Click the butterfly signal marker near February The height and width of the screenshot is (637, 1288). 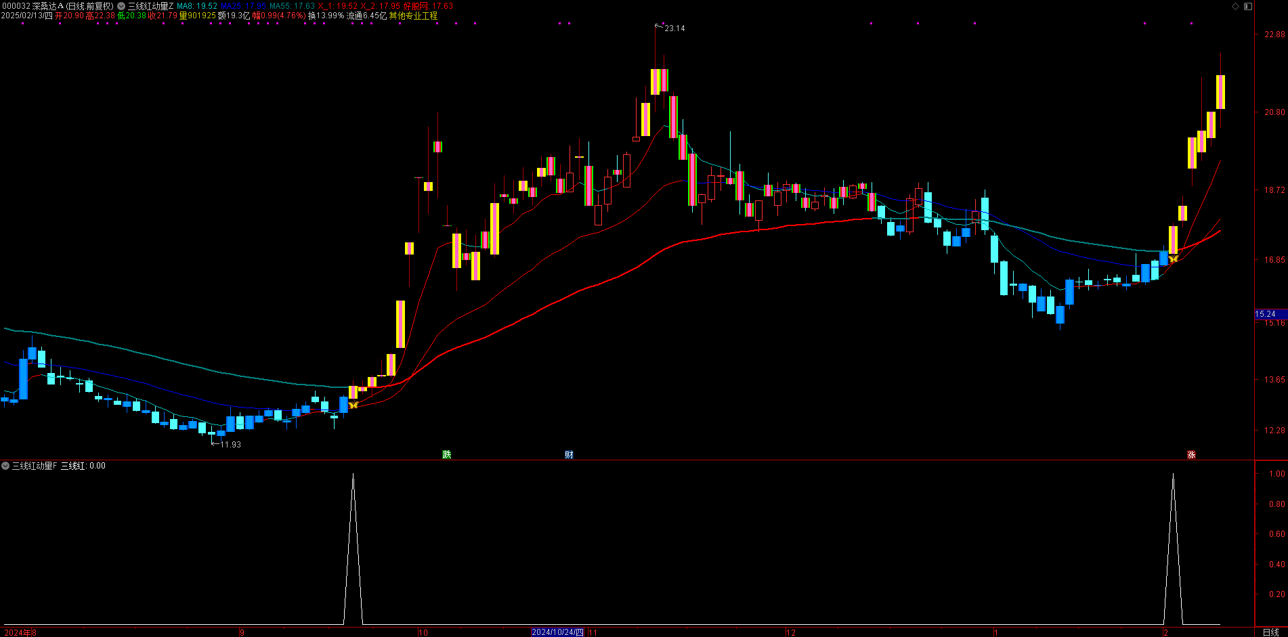(1173, 259)
